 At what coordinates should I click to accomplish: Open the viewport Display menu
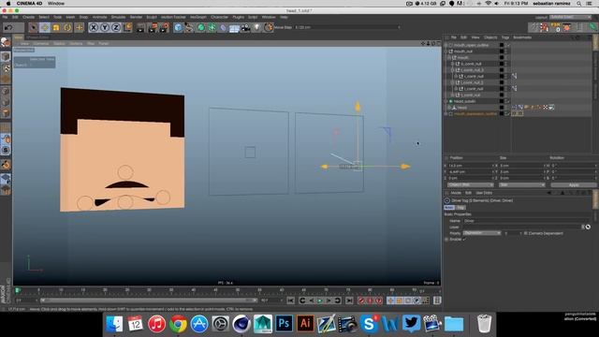(x=59, y=44)
